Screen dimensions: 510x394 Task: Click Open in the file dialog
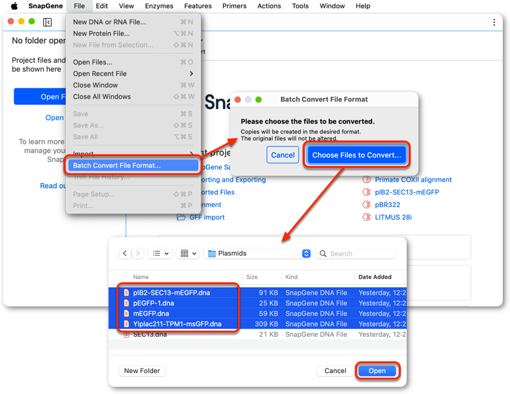(x=377, y=370)
